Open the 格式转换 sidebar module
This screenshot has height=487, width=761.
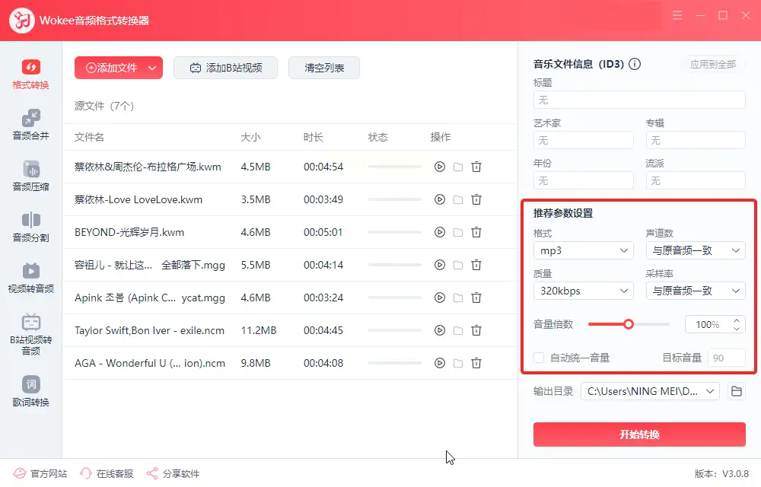[30, 75]
